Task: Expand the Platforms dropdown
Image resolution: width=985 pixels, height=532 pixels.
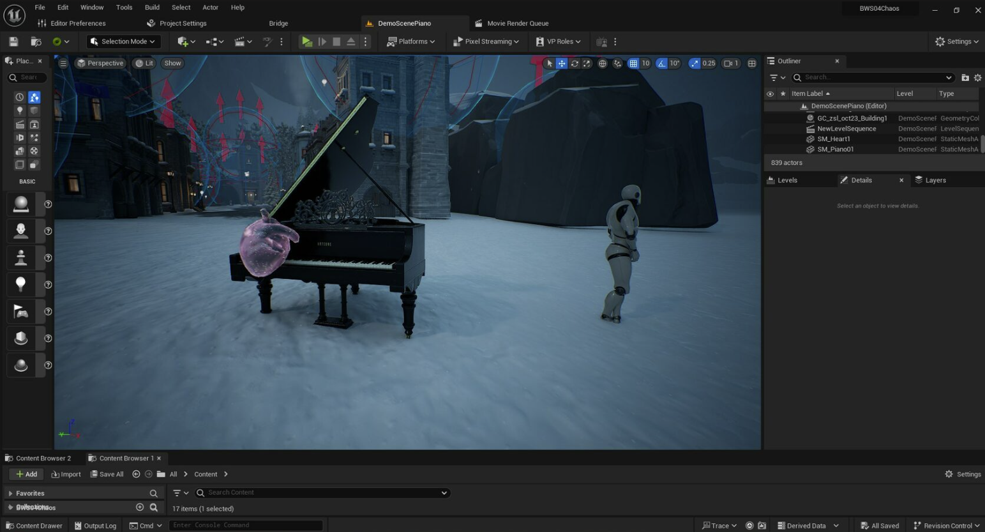Action: [x=411, y=42]
